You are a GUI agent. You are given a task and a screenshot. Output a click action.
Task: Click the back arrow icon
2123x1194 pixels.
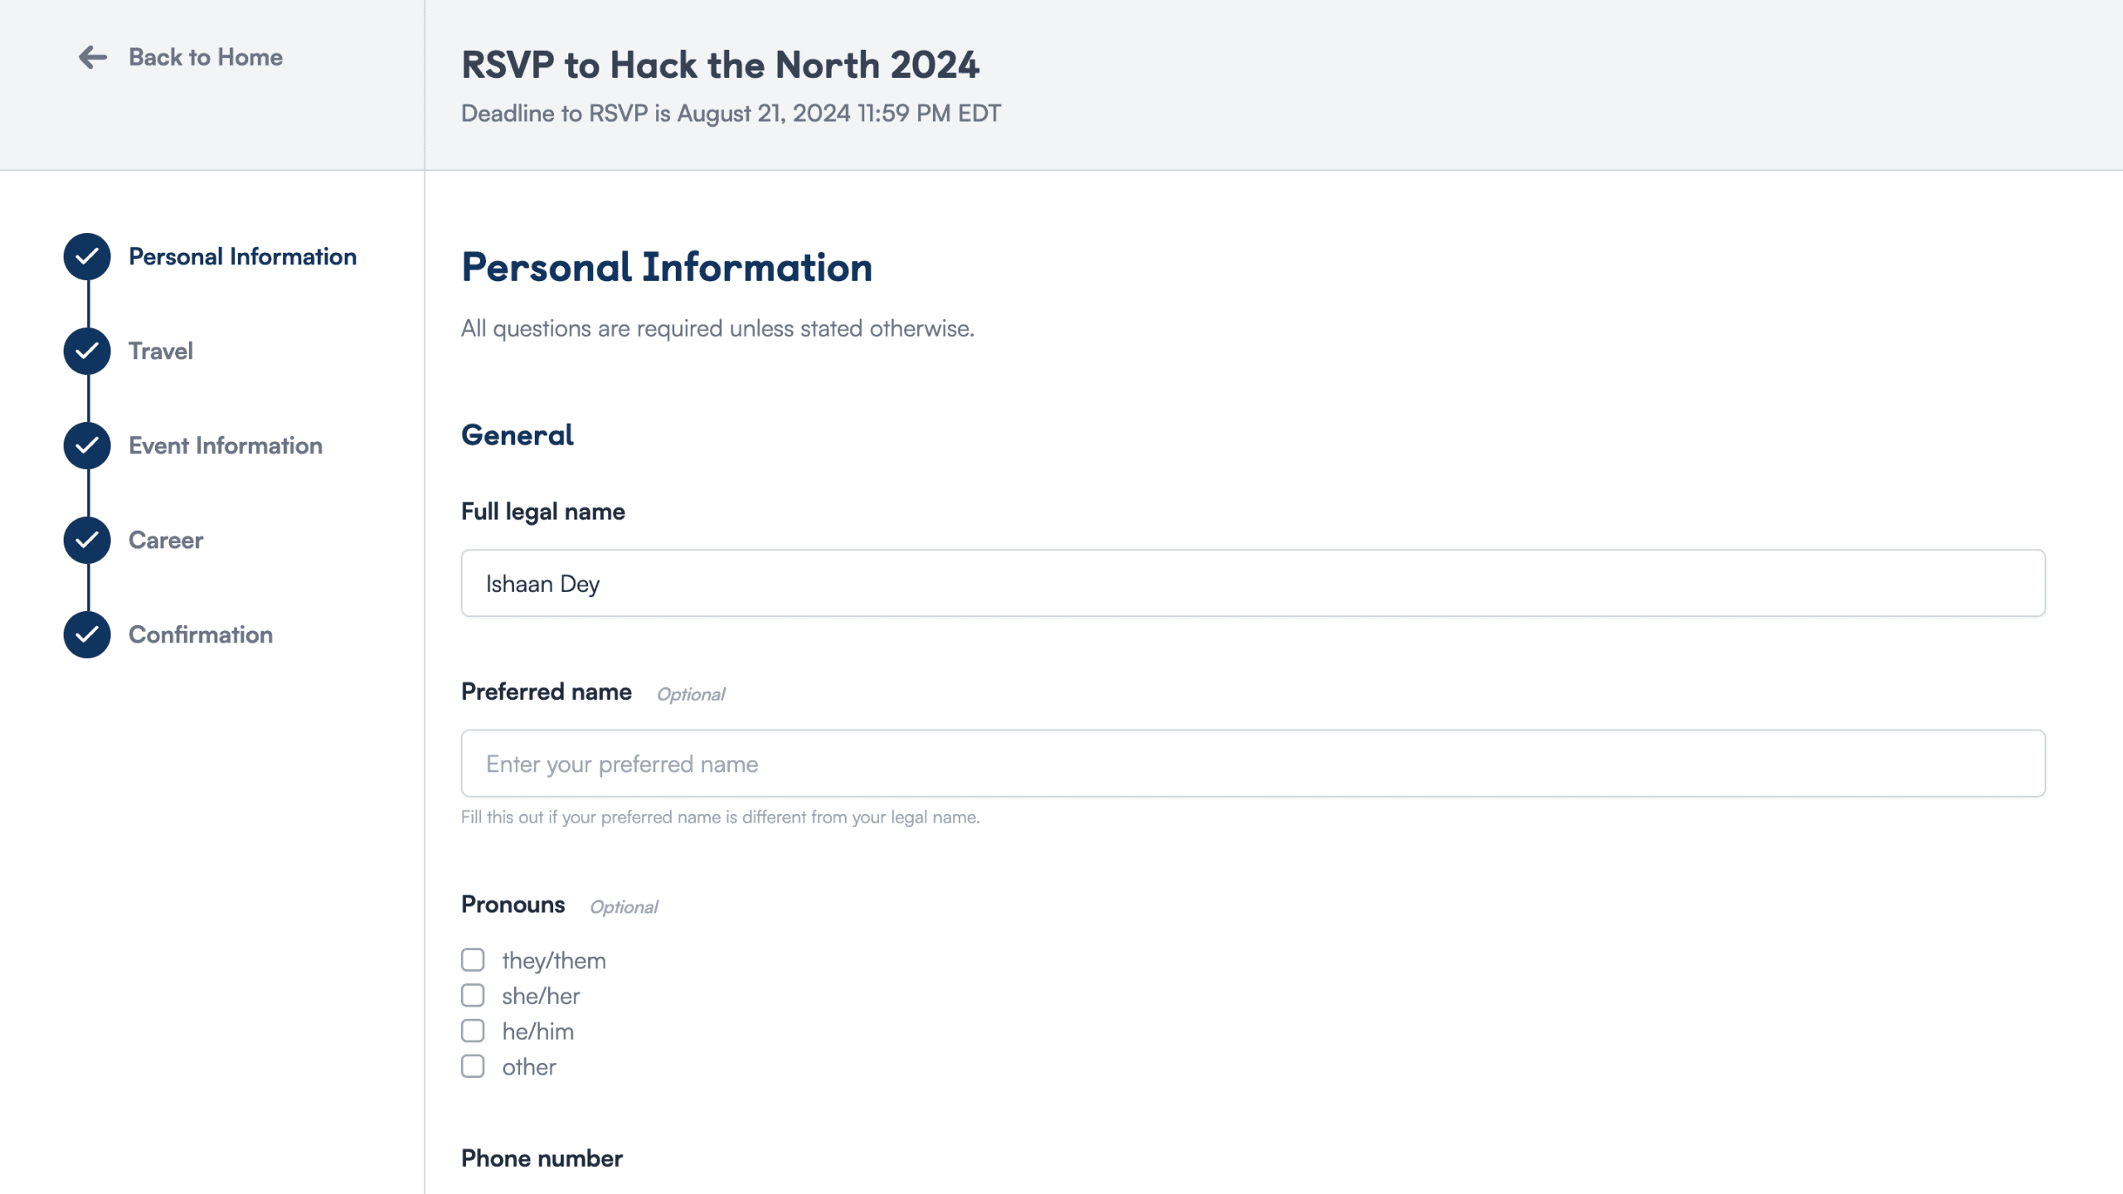coord(94,56)
